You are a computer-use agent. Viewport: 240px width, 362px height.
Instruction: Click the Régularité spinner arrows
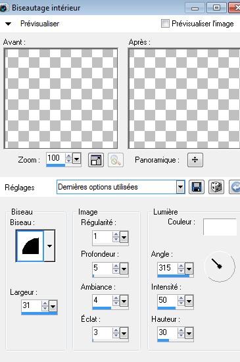[x=116, y=237]
